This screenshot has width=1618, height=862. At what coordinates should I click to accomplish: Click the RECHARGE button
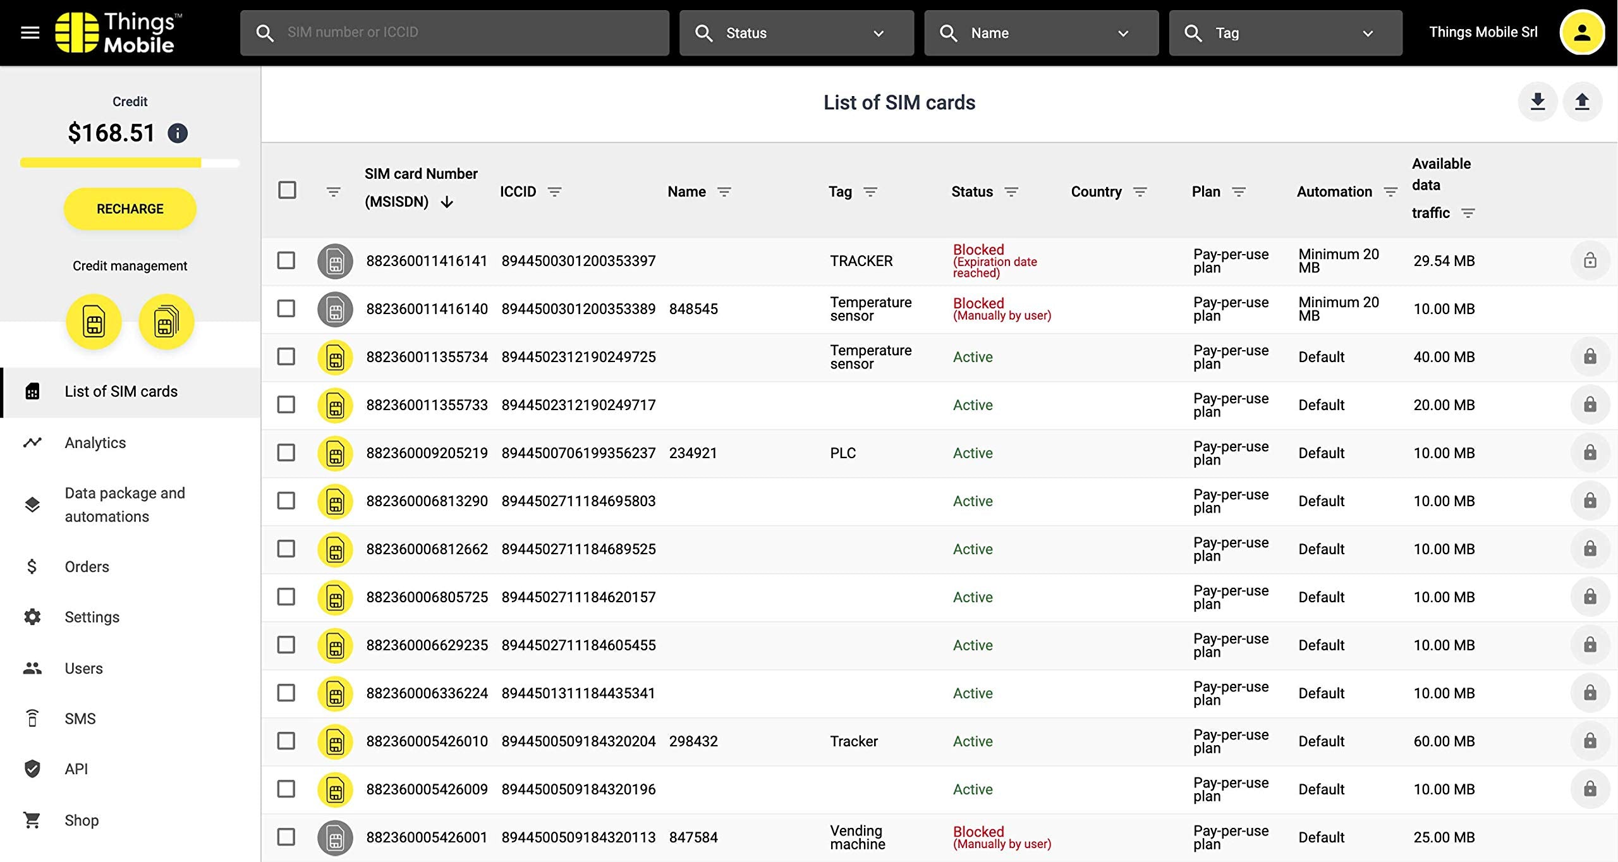[130, 209]
